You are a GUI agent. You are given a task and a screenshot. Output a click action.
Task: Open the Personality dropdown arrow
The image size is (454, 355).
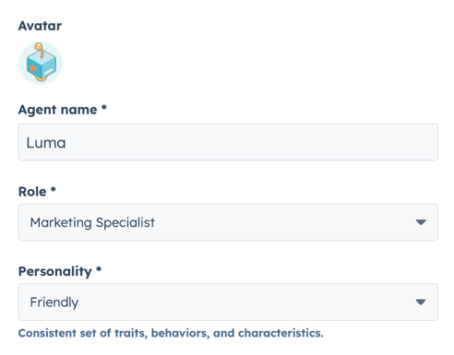click(x=421, y=302)
